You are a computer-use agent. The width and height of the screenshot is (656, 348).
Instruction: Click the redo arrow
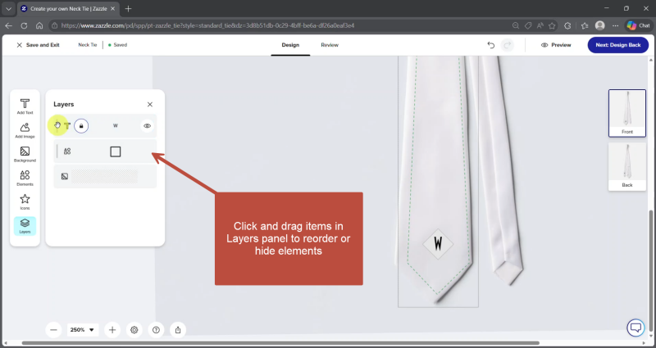(x=508, y=45)
